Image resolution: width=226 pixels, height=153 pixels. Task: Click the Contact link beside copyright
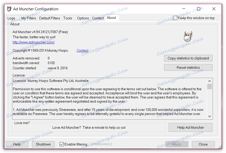83,50
